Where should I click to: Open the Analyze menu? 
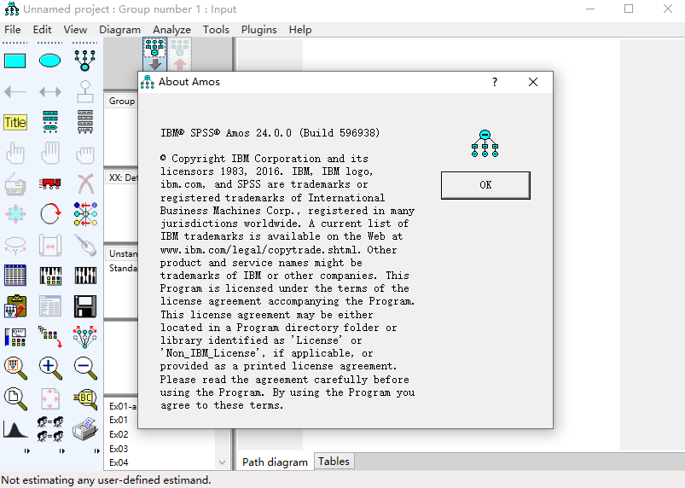(x=171, y=30)
